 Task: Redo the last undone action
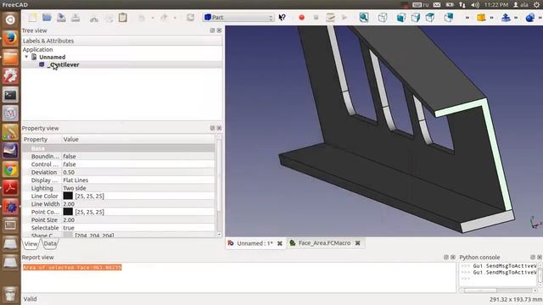point(164,17)
